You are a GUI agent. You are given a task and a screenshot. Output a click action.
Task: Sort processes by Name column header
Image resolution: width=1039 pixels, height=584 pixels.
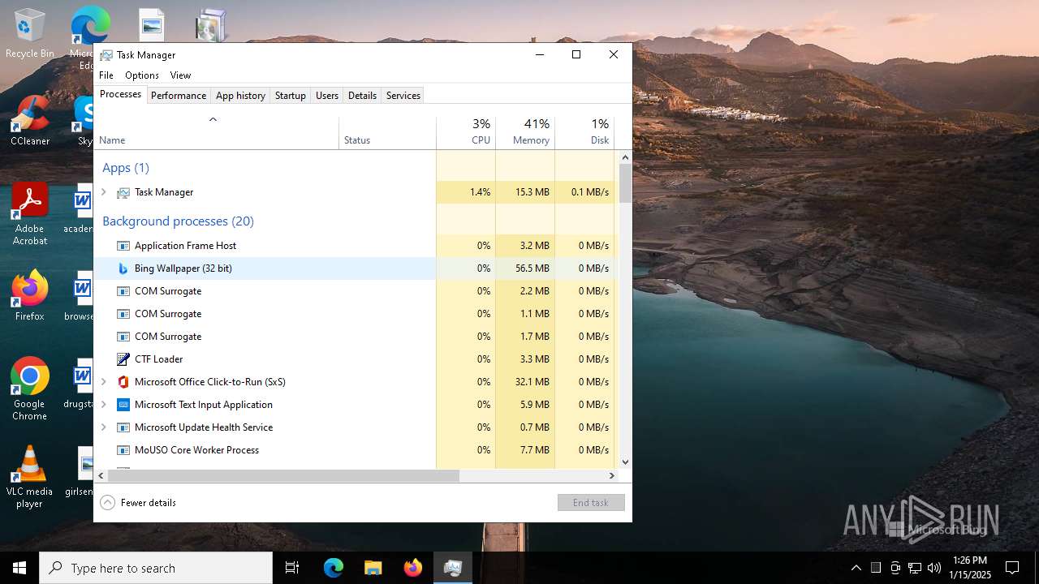[217, 133]
